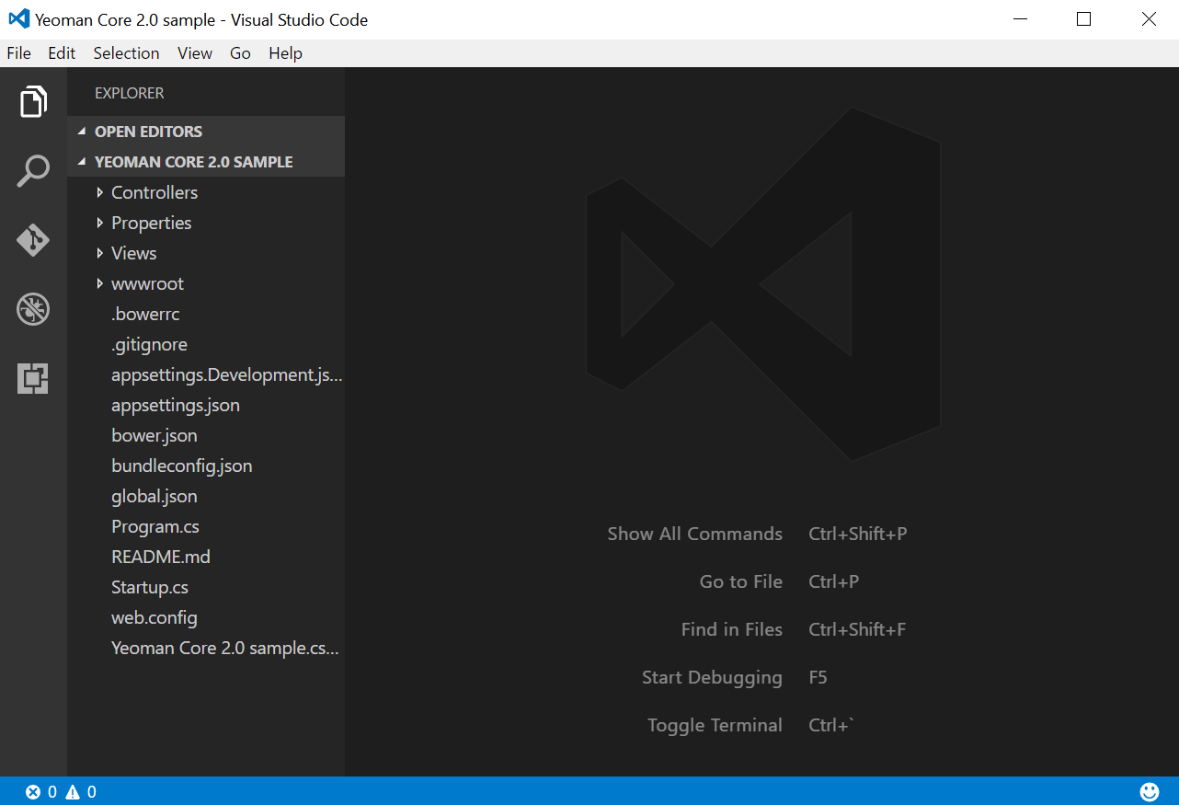Open the File menu
Viewport: 1179px width, 805px height.
[x=18, y=53]
